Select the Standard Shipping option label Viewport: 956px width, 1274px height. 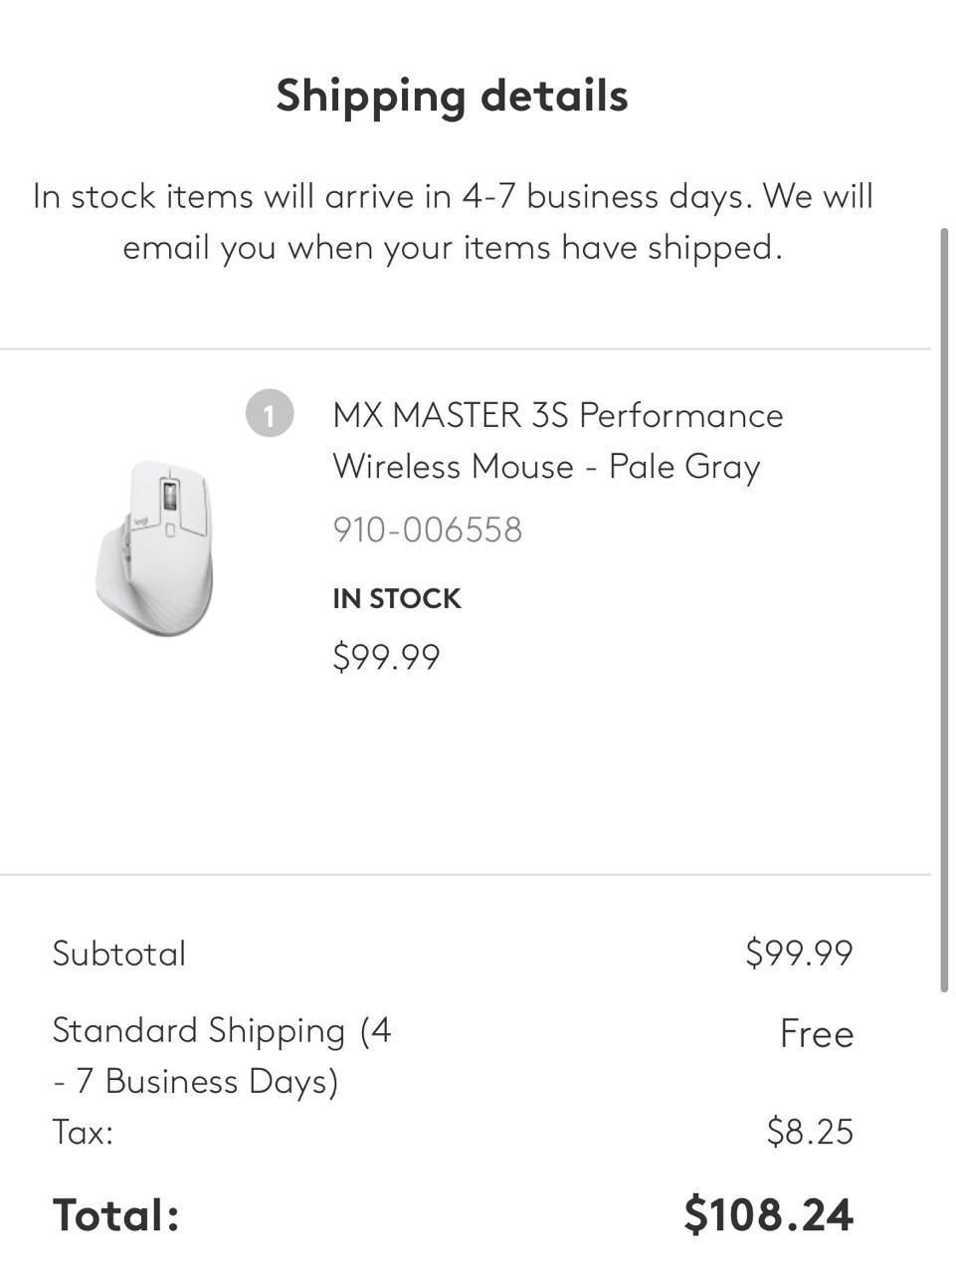[x=221, y=1055]
